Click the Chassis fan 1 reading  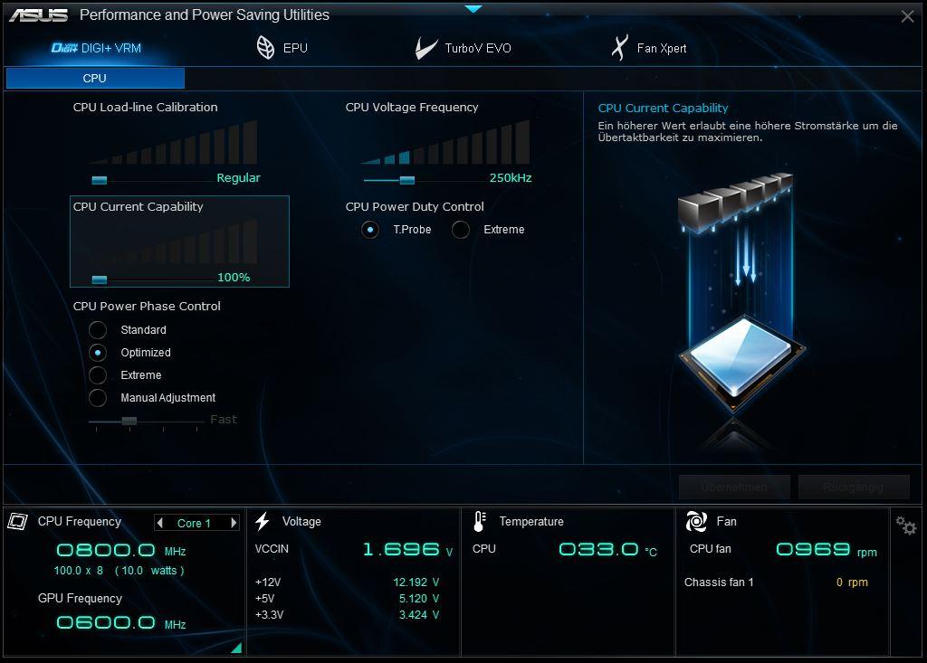click(852, 582)
